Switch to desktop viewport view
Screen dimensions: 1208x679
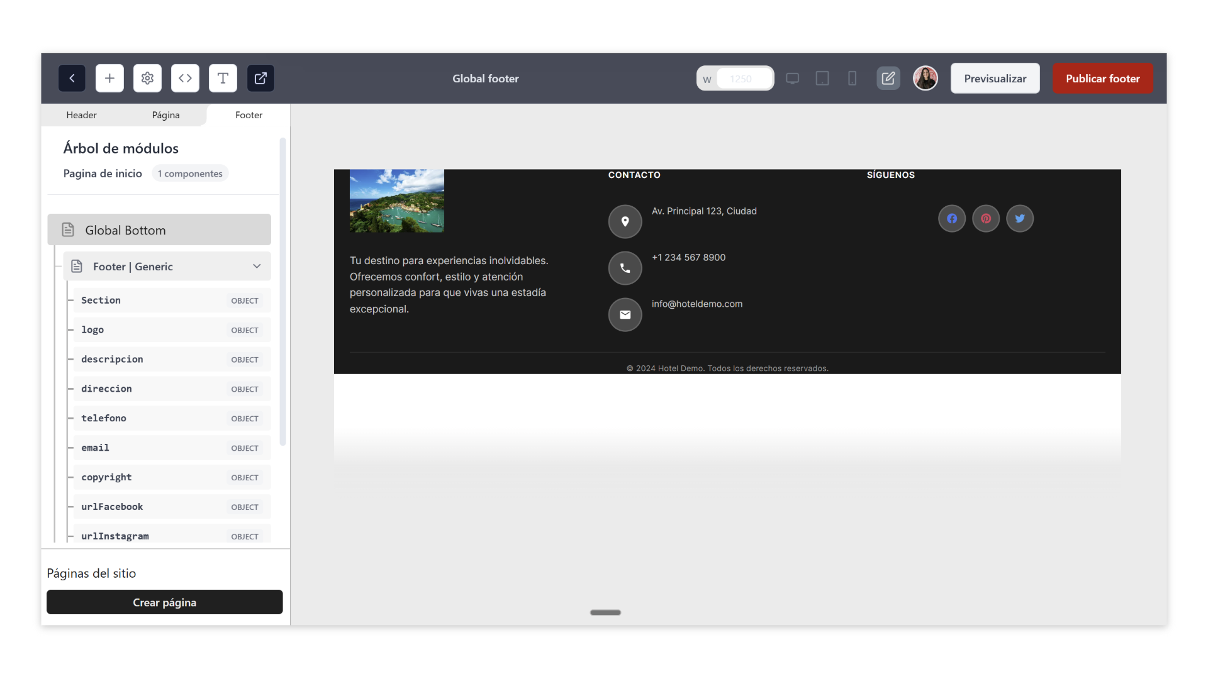tap(792, 79)
